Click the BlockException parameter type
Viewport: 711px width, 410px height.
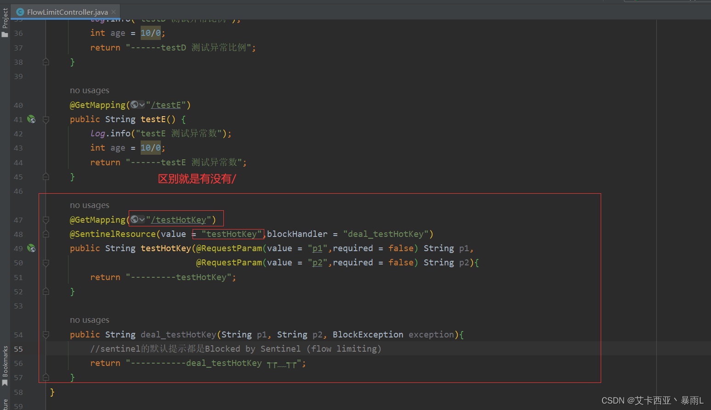[368, 335]
